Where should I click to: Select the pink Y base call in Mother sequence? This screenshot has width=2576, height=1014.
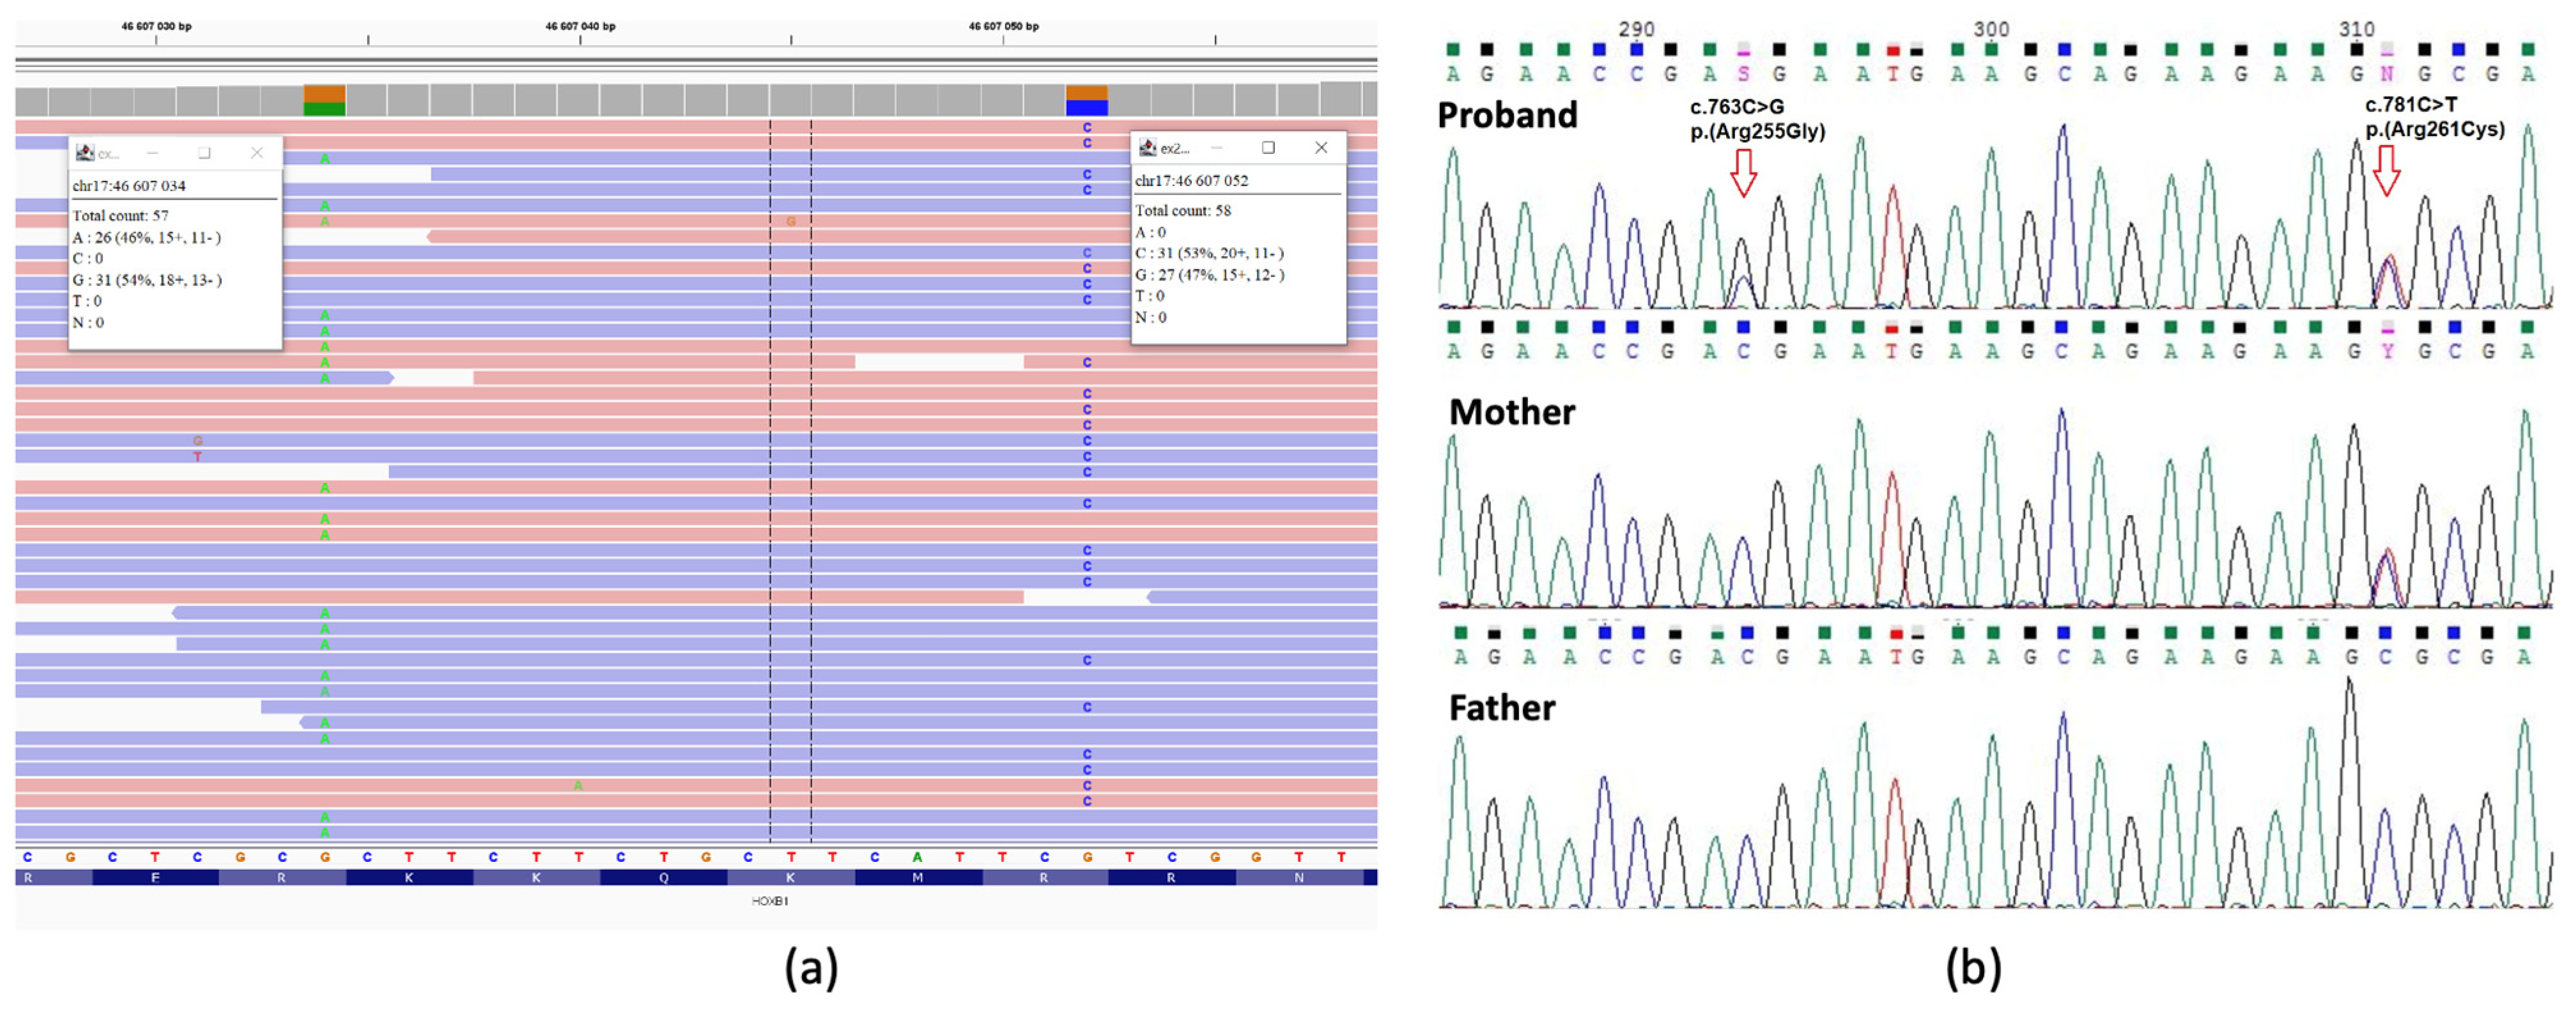point(2387,351)
